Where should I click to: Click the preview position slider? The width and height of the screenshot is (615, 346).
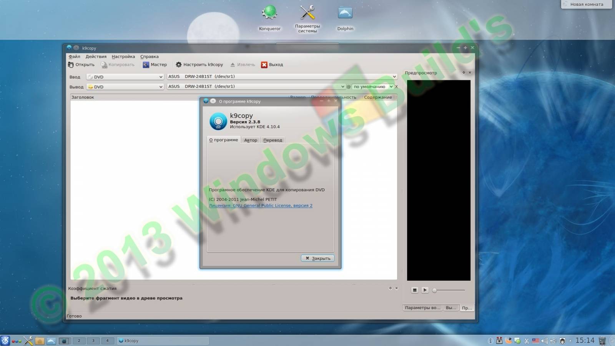[x=449, y=290]
